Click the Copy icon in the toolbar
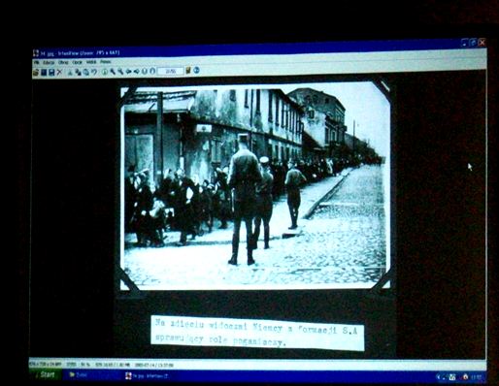The height and width of the screenshot is (386, 499). point(78,72)
